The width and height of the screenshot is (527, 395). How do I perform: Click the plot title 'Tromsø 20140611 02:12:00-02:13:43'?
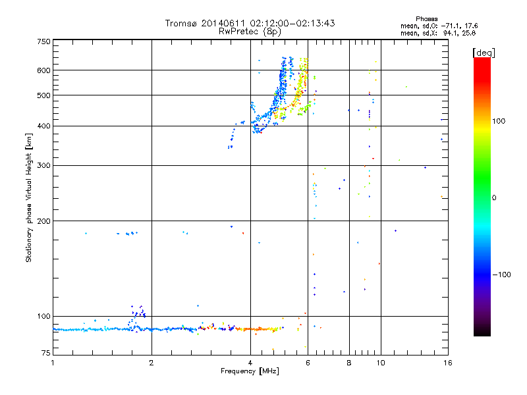click(250, 23)
